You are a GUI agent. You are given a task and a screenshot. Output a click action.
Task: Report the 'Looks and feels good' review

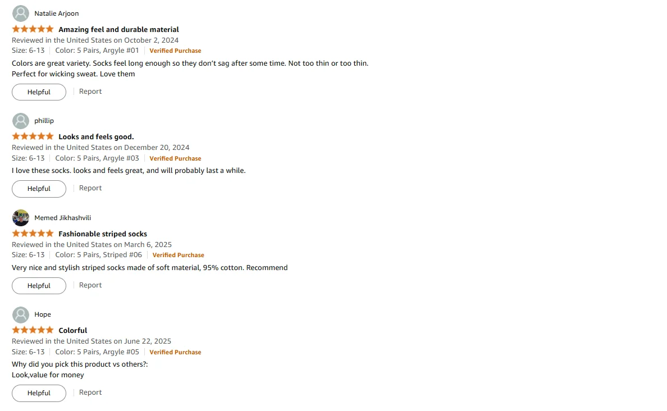pyautogui.click(x=90, y=188)
